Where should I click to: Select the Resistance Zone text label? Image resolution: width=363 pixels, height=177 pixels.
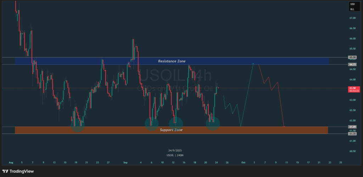[x=172, y=61]
